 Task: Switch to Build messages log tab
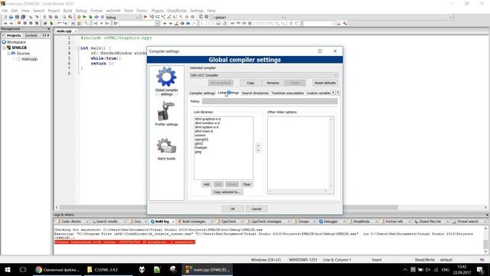point(194,222)
